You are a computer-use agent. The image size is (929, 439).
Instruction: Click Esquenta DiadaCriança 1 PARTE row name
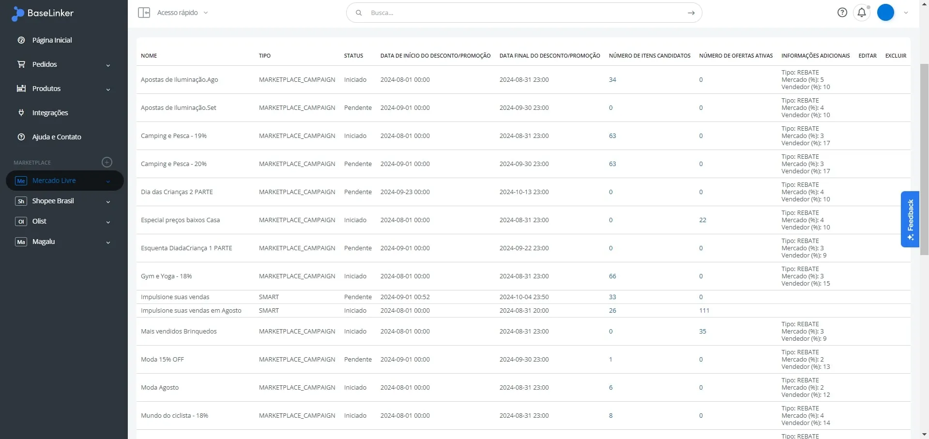pos(186,248)
